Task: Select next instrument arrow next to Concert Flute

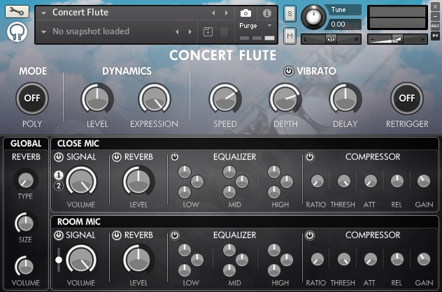Action: point(227,13)
